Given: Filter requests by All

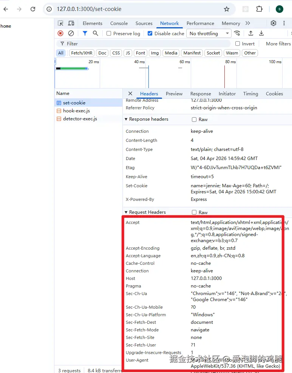Looking at the screenshot, I should (x=61, y=53).
